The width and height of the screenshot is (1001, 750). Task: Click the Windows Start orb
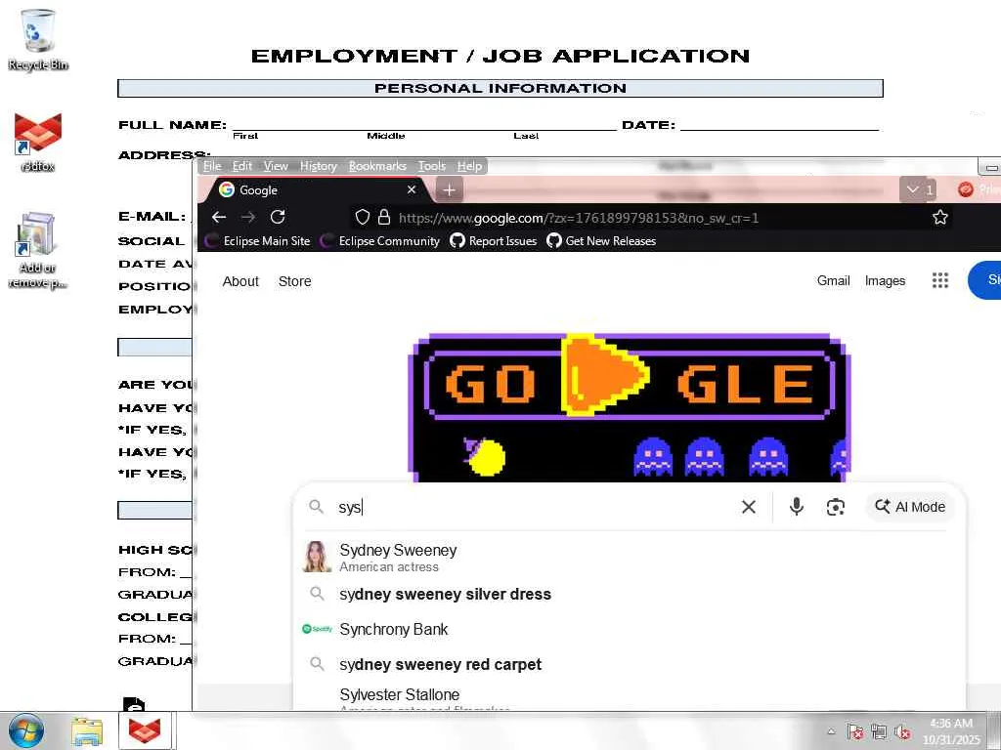click(x=25, y=730)
